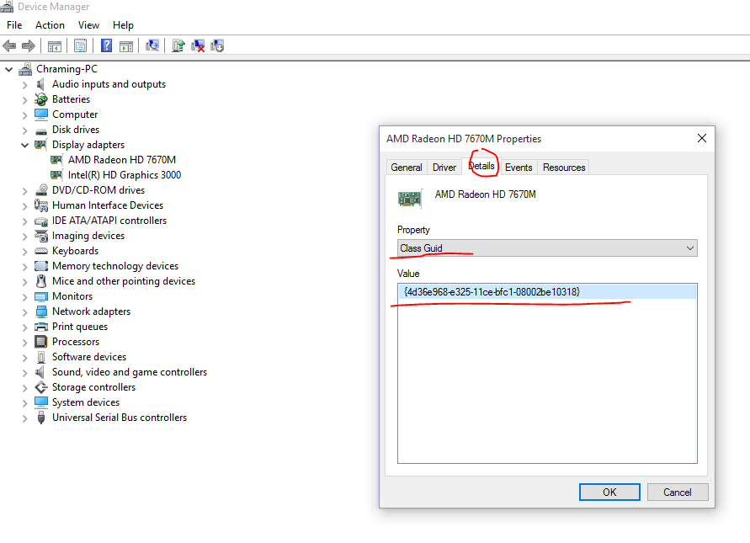Expand IDE ATA/ATAPI controllers category
Viewport: 750px width, 543px height.
click(25, 221)
